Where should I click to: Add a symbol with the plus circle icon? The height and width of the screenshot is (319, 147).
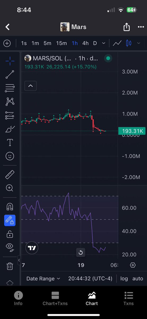(x=7, y=43)
